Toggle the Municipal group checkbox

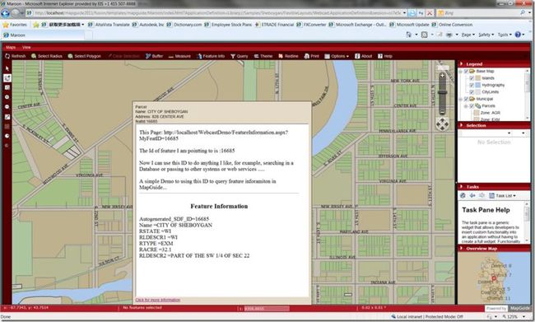(466, 99)
